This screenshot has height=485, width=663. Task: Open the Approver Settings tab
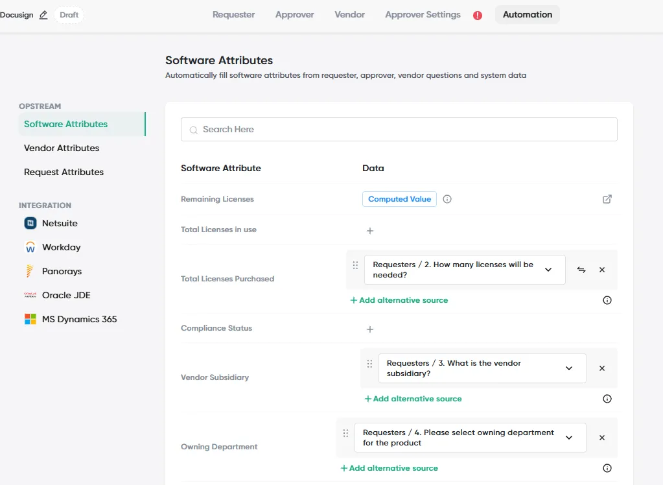click(x=423, y=15)
